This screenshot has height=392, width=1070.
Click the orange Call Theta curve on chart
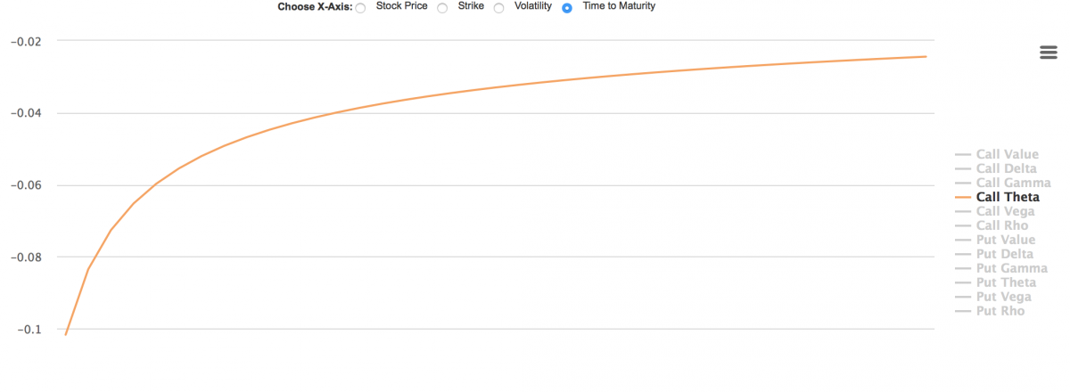click(446, 91)
